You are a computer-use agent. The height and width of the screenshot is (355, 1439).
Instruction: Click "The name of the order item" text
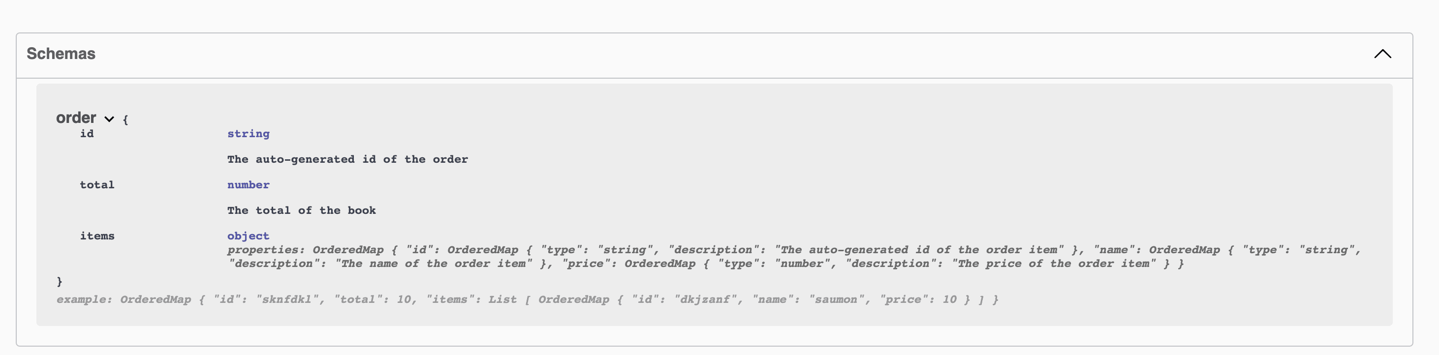pyautogui.click(x=433, y=264)
